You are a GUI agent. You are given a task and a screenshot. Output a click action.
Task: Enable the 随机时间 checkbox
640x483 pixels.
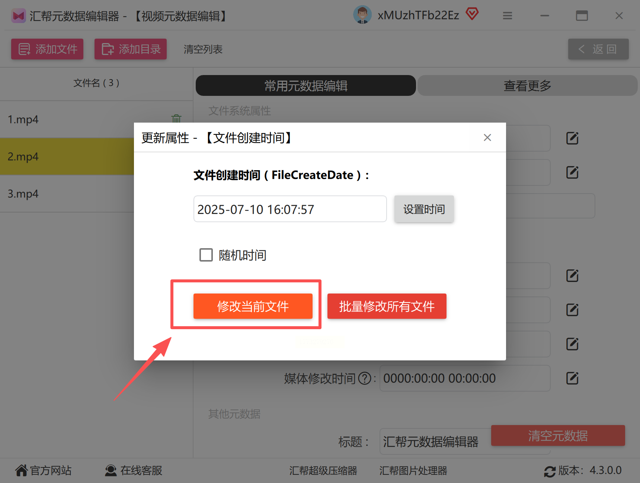pos(206,255)
